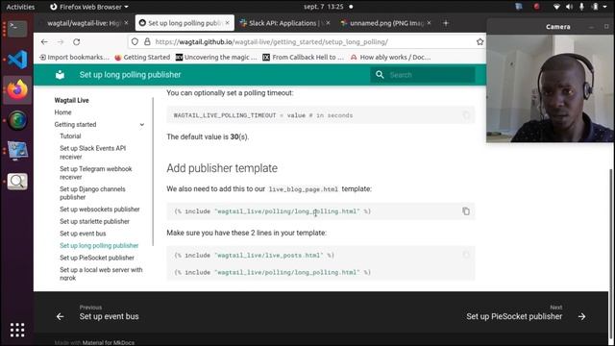This screenshot has width=615, height=346.
Task: Open Set up Slack Events API receiver
Action: [92, 153]
